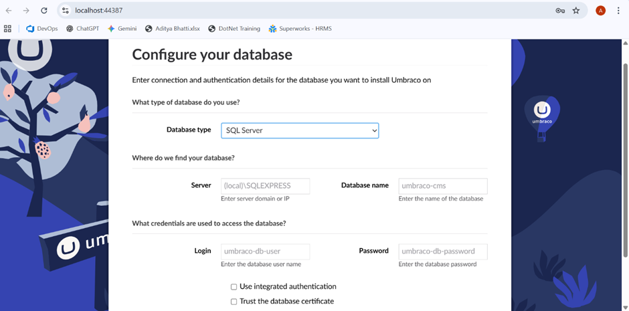Open the DevOps bookmark
This screenshot has width=629, height=311.
pyautogui.click(x=41, y=29)
